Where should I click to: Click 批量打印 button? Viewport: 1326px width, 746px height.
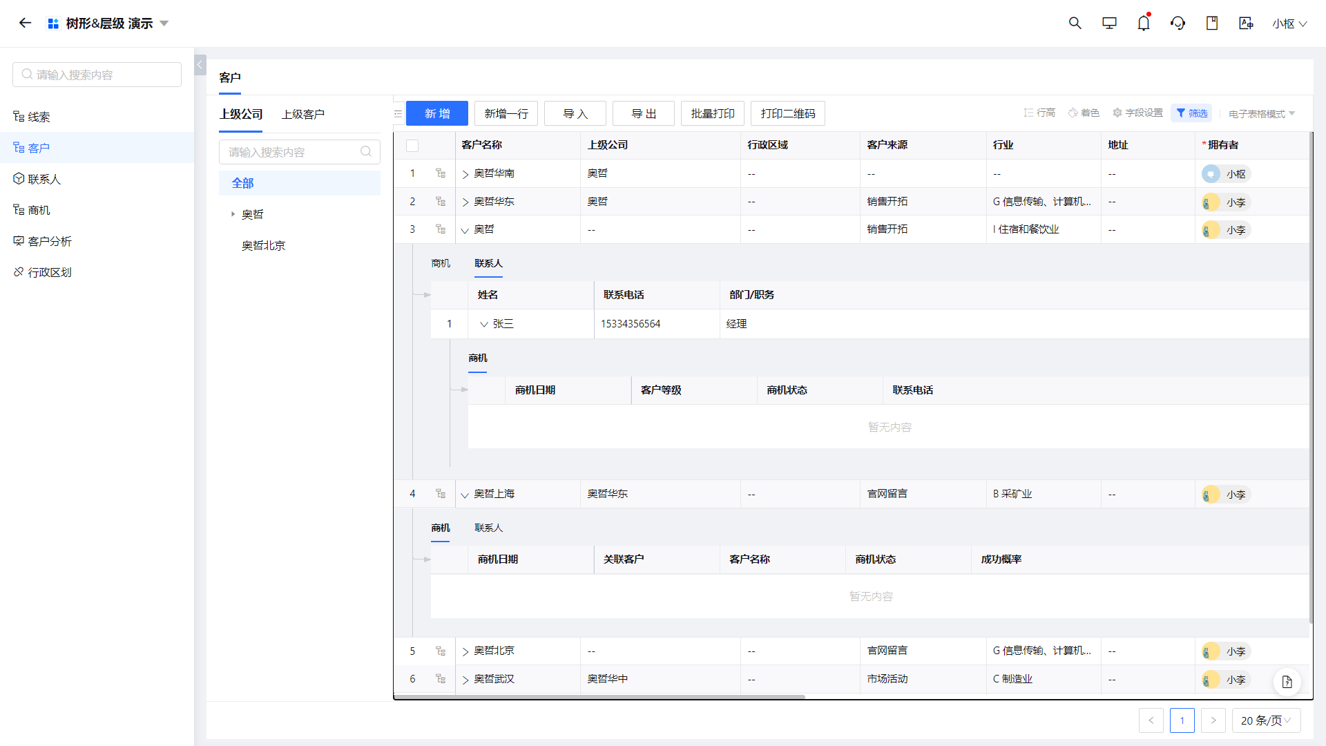[713, 113]
